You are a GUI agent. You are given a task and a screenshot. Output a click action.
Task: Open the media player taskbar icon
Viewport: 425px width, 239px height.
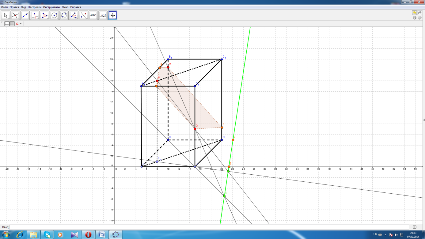60,235
